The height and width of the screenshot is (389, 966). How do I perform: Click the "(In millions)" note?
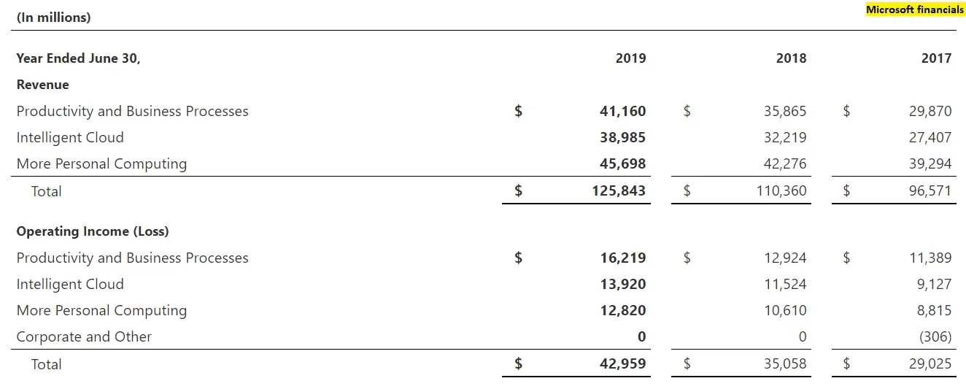pyautogui.click(x=53, y=18)
